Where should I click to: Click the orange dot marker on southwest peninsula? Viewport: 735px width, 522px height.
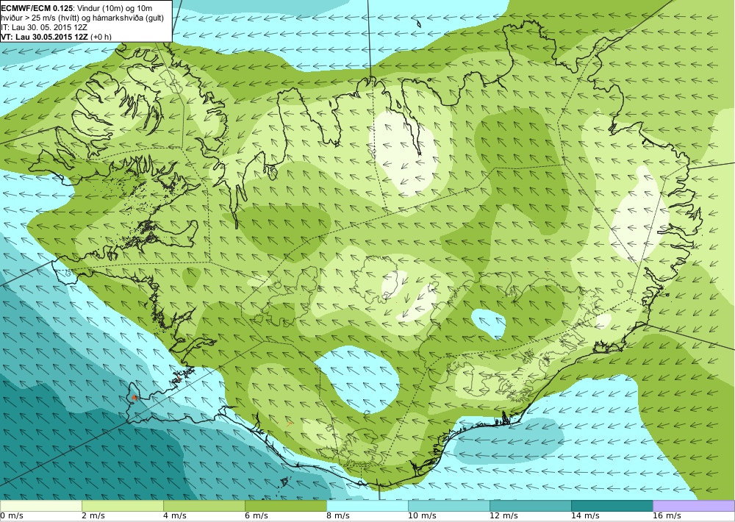(x=134, y=397)
